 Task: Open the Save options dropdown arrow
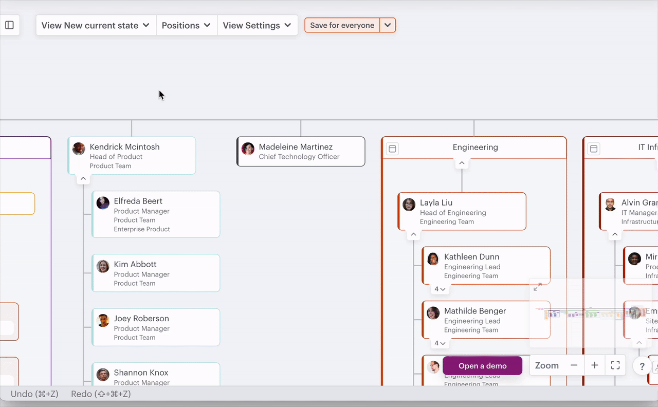click(x=388, y=25)
